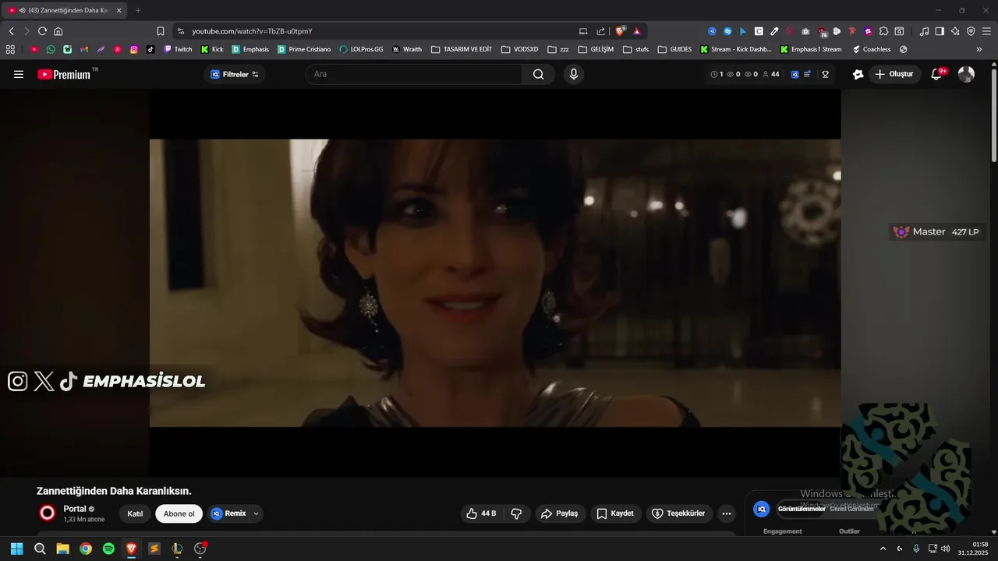Show more bookmarks with the double chevron
The width and height of the screenshot is (998, 561).
coord(979,49)
